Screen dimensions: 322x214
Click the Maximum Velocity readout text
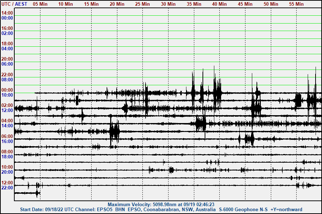[x=161, y=204]
